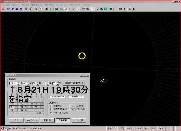Increment the minute spinner in time dialog
The width and height of the screenshot is (181, 131).
click(x=57, y=82)
